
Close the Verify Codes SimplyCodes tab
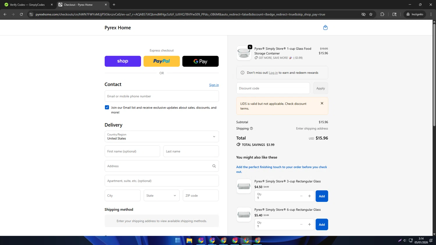coord(52,5)
